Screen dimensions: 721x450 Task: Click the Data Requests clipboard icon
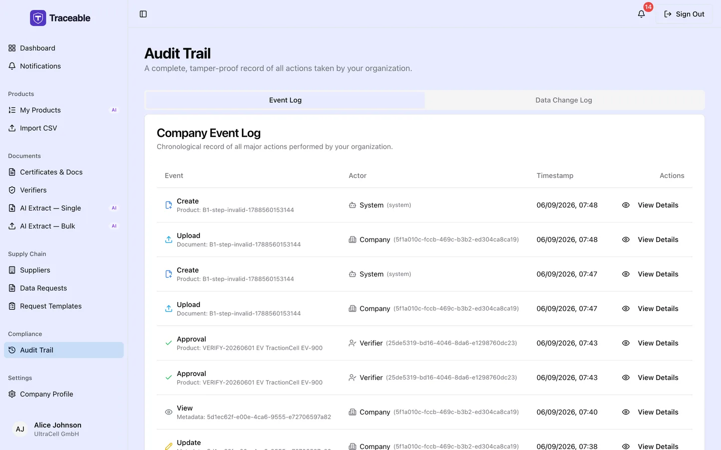point(12,288)
